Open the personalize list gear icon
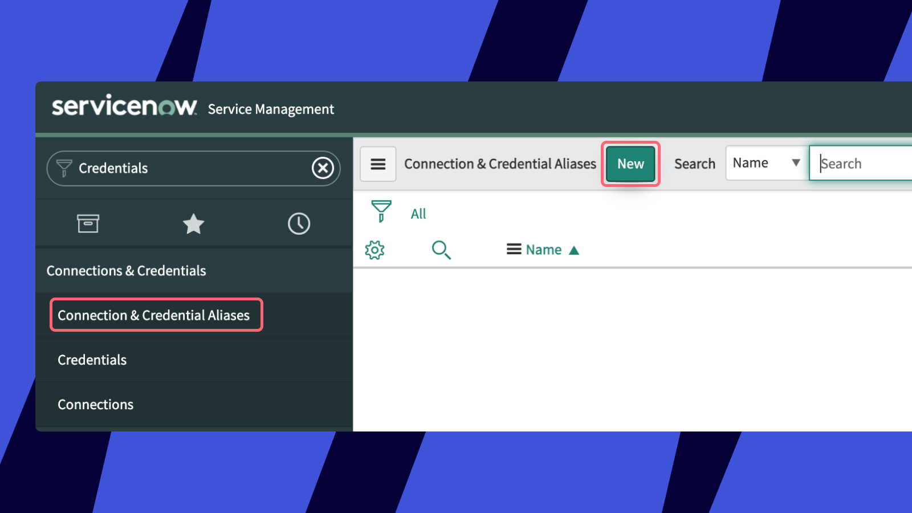 coord(374,250)
